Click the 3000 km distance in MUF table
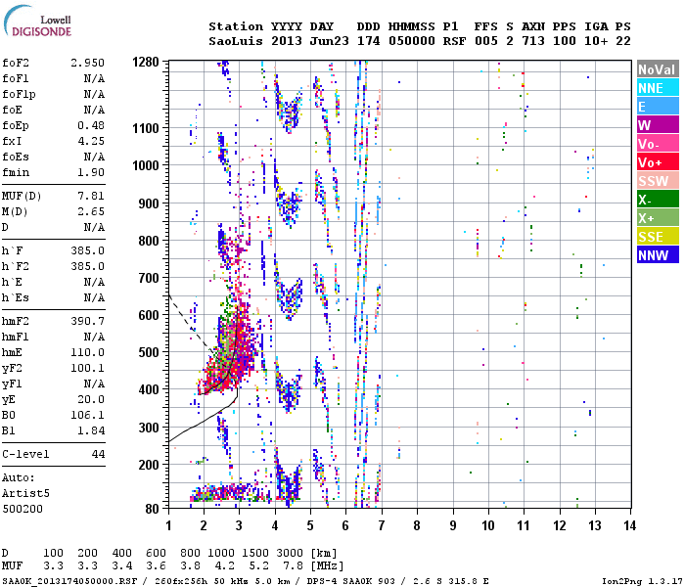The image size is (685, 587). [290, 553]
